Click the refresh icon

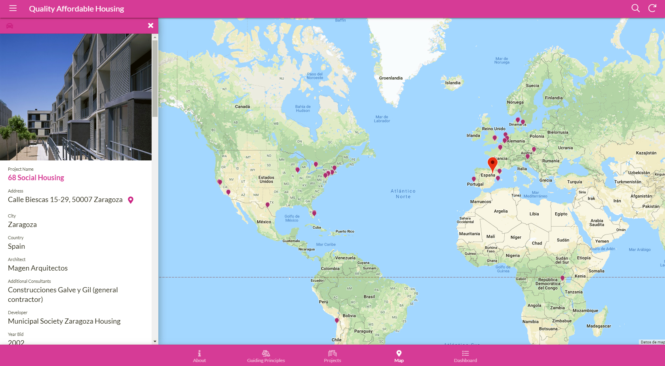[652, 8]
